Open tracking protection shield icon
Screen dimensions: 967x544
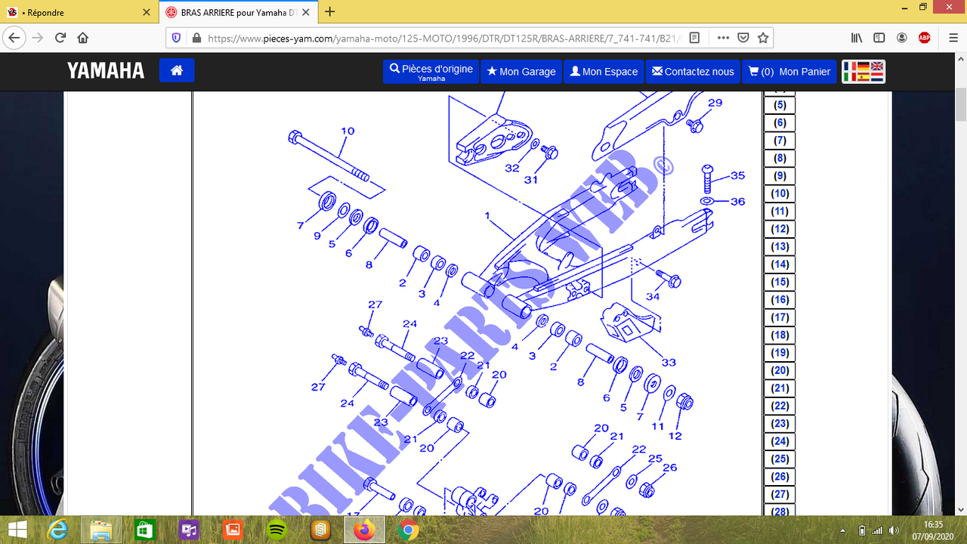tap(177, 38)
